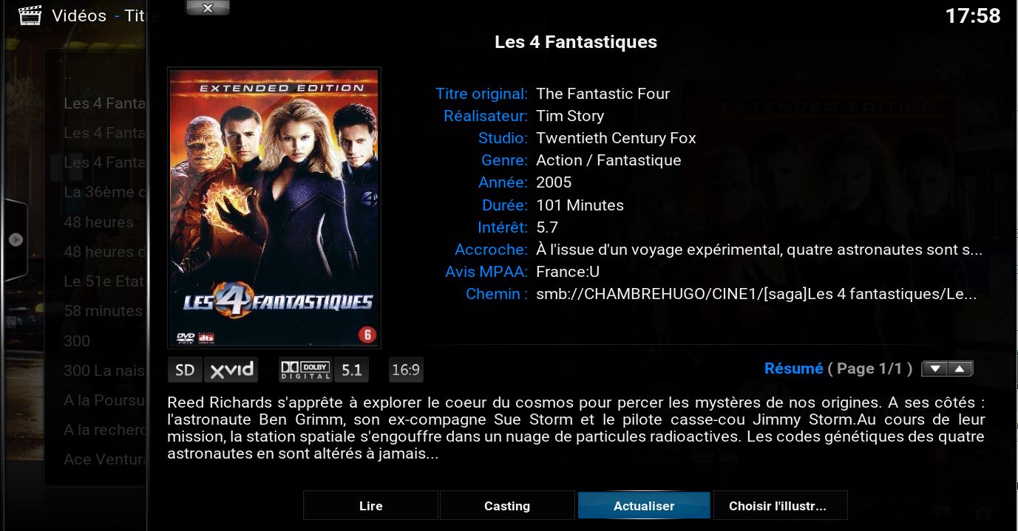Click the 17:58 clock display

(x=973, y=16)
